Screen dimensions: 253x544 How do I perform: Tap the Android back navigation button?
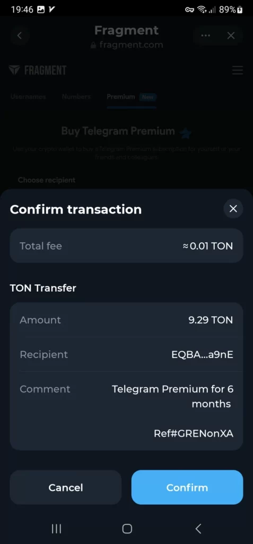coord(198,529)
